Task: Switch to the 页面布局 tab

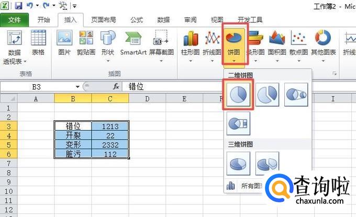Action: point(104,20)
